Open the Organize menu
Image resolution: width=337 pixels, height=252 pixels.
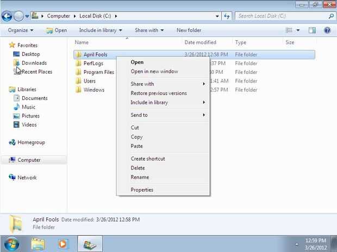[21, 30]
